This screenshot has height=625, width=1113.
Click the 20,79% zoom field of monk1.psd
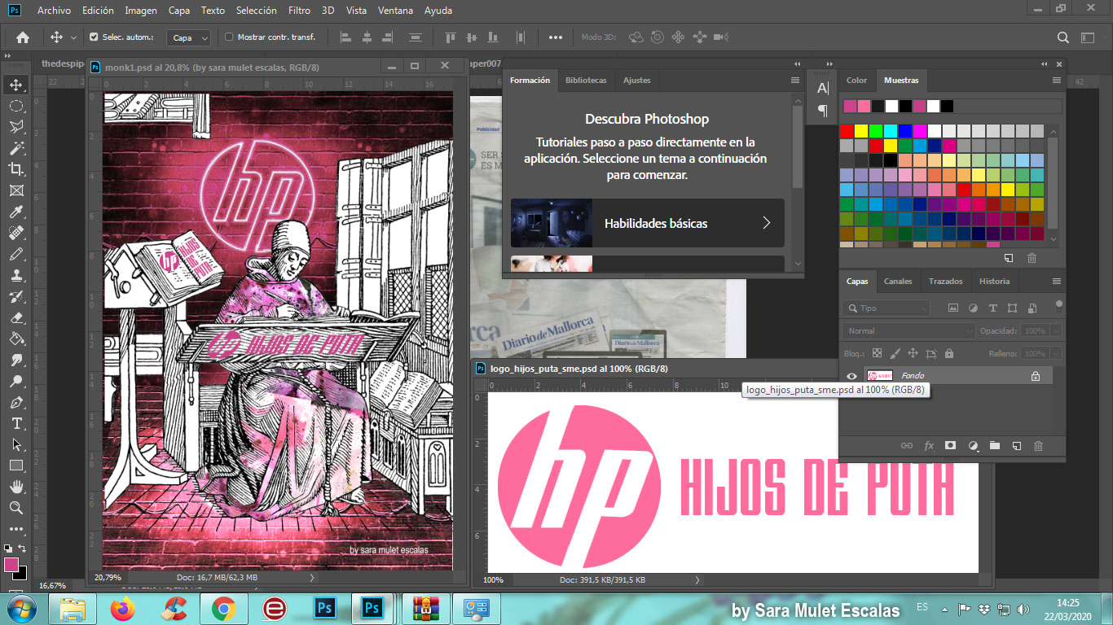coord(108,578)
